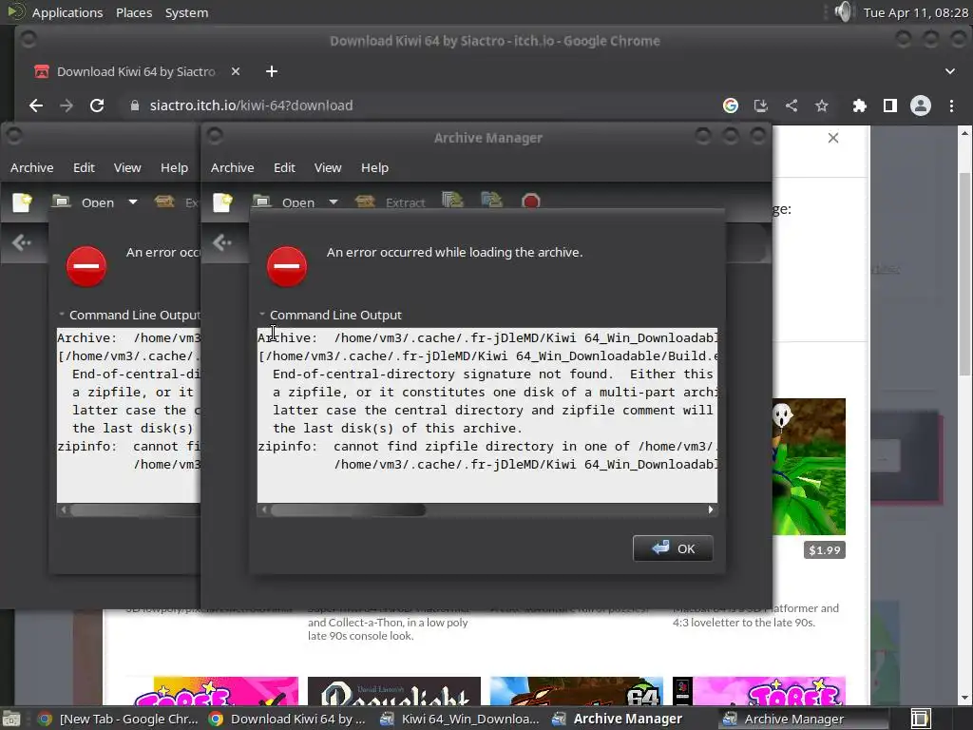Viewport: 973px width, 730px height.
Task: Click Chrome forward navigation arrow
Action: tap(67, 106)
